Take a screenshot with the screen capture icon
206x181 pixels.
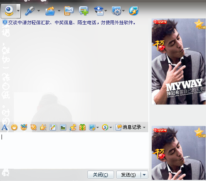click(92, 127)
